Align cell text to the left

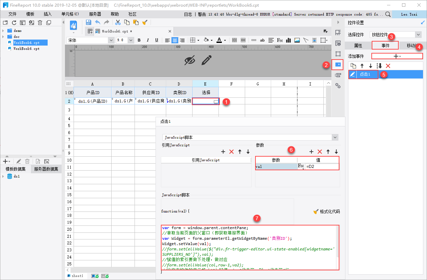coord(167,40)
